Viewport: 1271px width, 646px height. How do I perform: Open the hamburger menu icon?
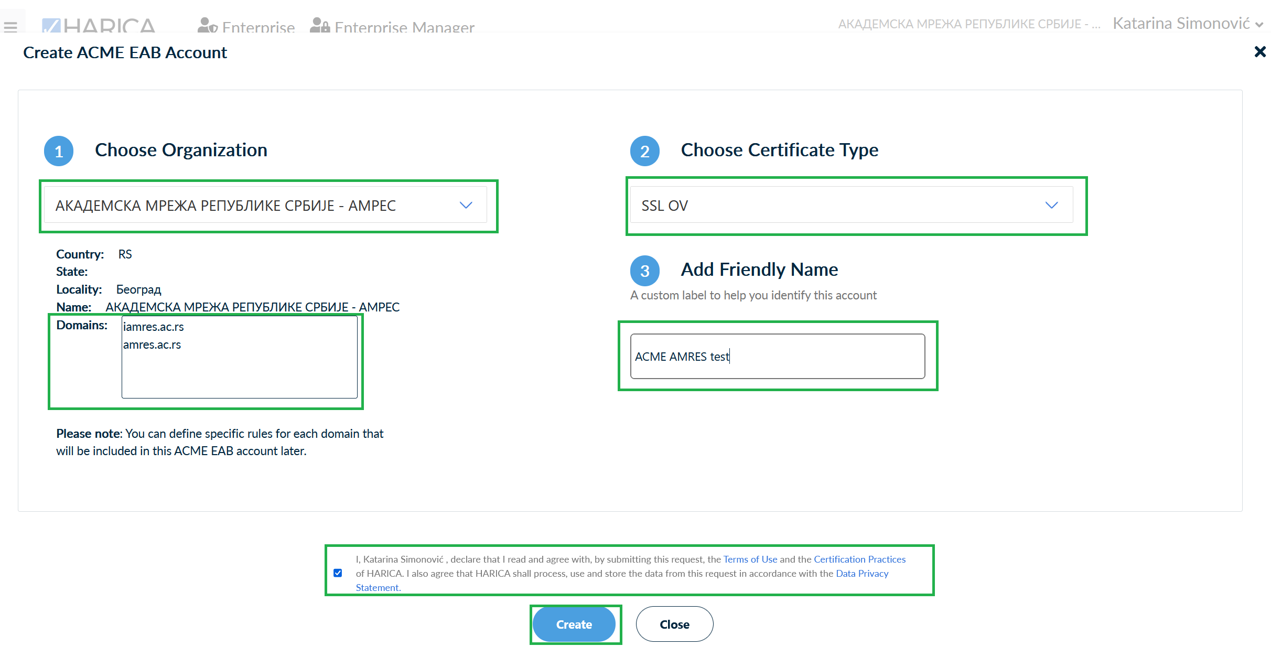[x=10, y=26]
